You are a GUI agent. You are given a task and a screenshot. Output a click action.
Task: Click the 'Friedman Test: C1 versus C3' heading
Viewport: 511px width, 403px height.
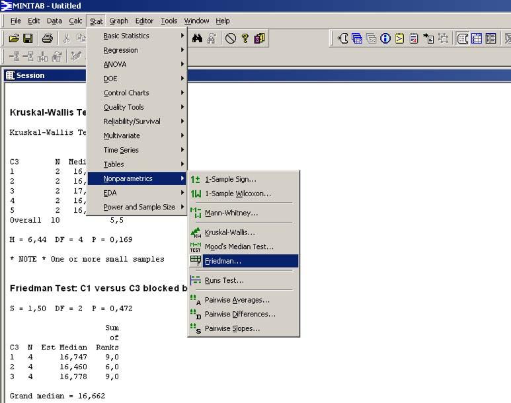(x=98, y=288)
